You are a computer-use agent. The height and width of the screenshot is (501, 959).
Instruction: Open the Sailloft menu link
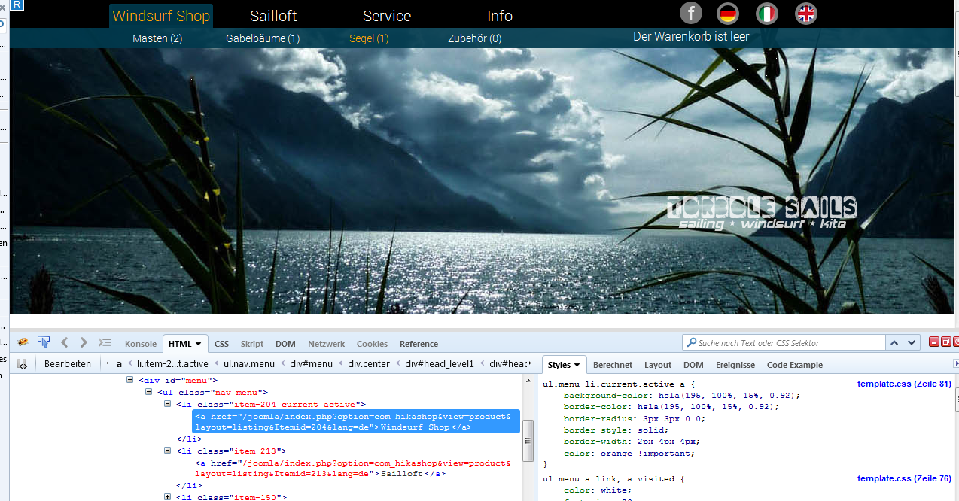pyautogui.click(x=273, y=16)
